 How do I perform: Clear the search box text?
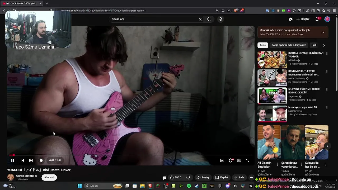[x=200, y=19]
